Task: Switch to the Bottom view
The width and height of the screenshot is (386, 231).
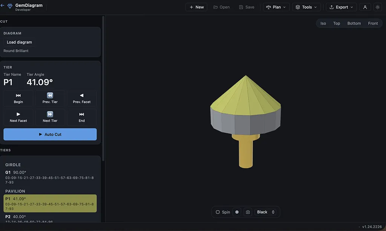Action: click(354, 23)
